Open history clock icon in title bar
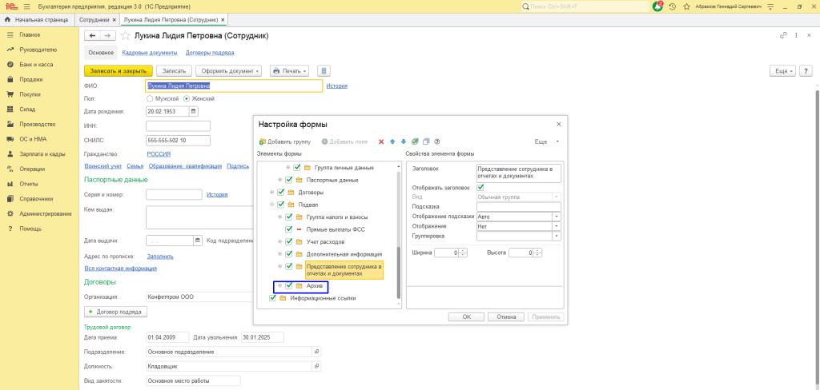Viewport: 820px width, 390px height. [673, 6]
